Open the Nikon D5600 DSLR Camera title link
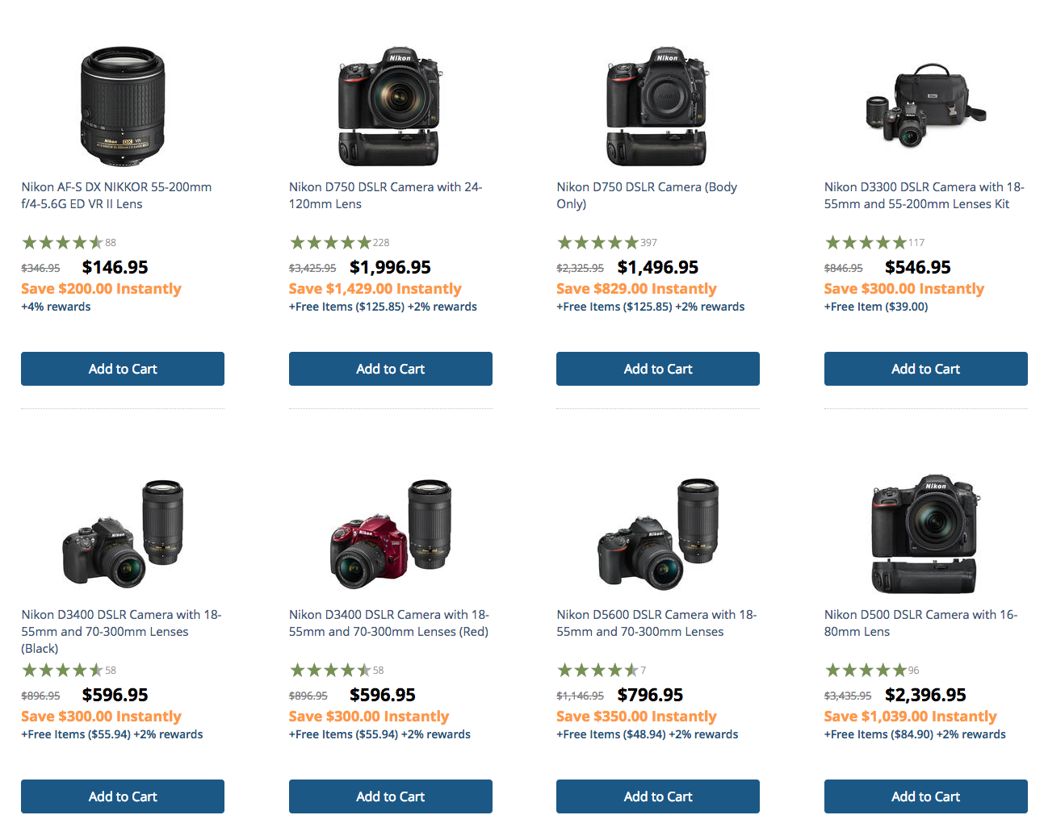This screenshot has width=1044, height=836. click(x=656, y=623)
